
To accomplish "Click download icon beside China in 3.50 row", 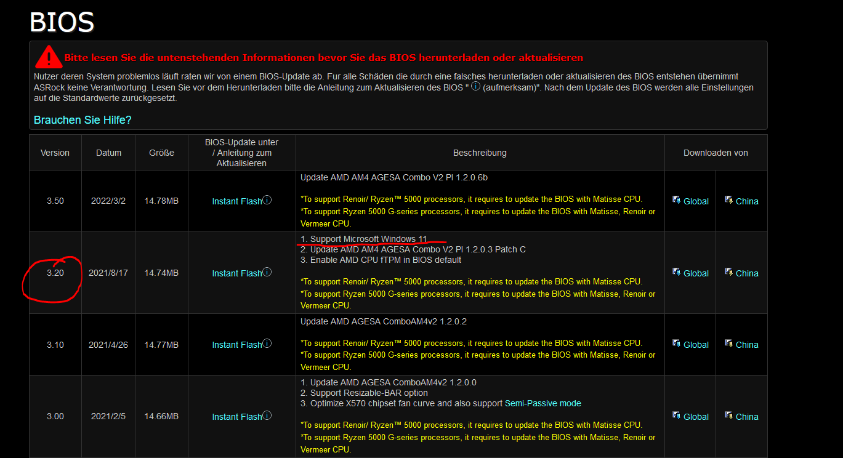I will pyautogui.click(x=729, y=200).
